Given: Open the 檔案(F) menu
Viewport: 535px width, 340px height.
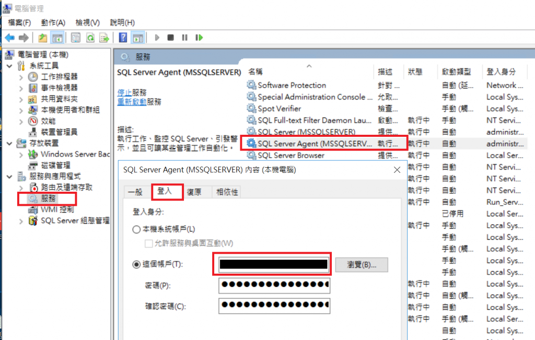Looking at the screenshot, I should tap(19, 22).
